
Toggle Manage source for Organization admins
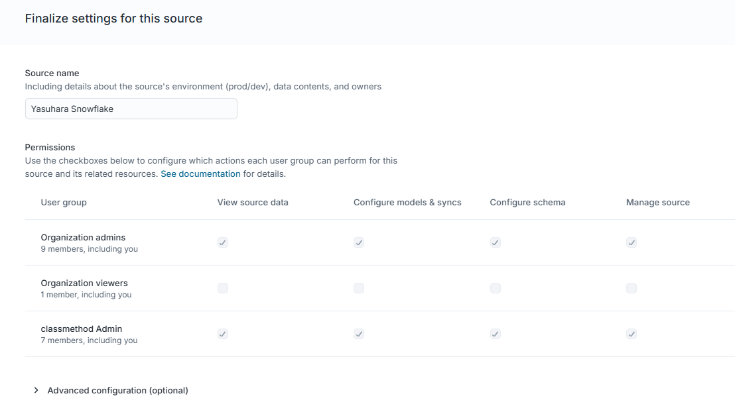point(632,242)
